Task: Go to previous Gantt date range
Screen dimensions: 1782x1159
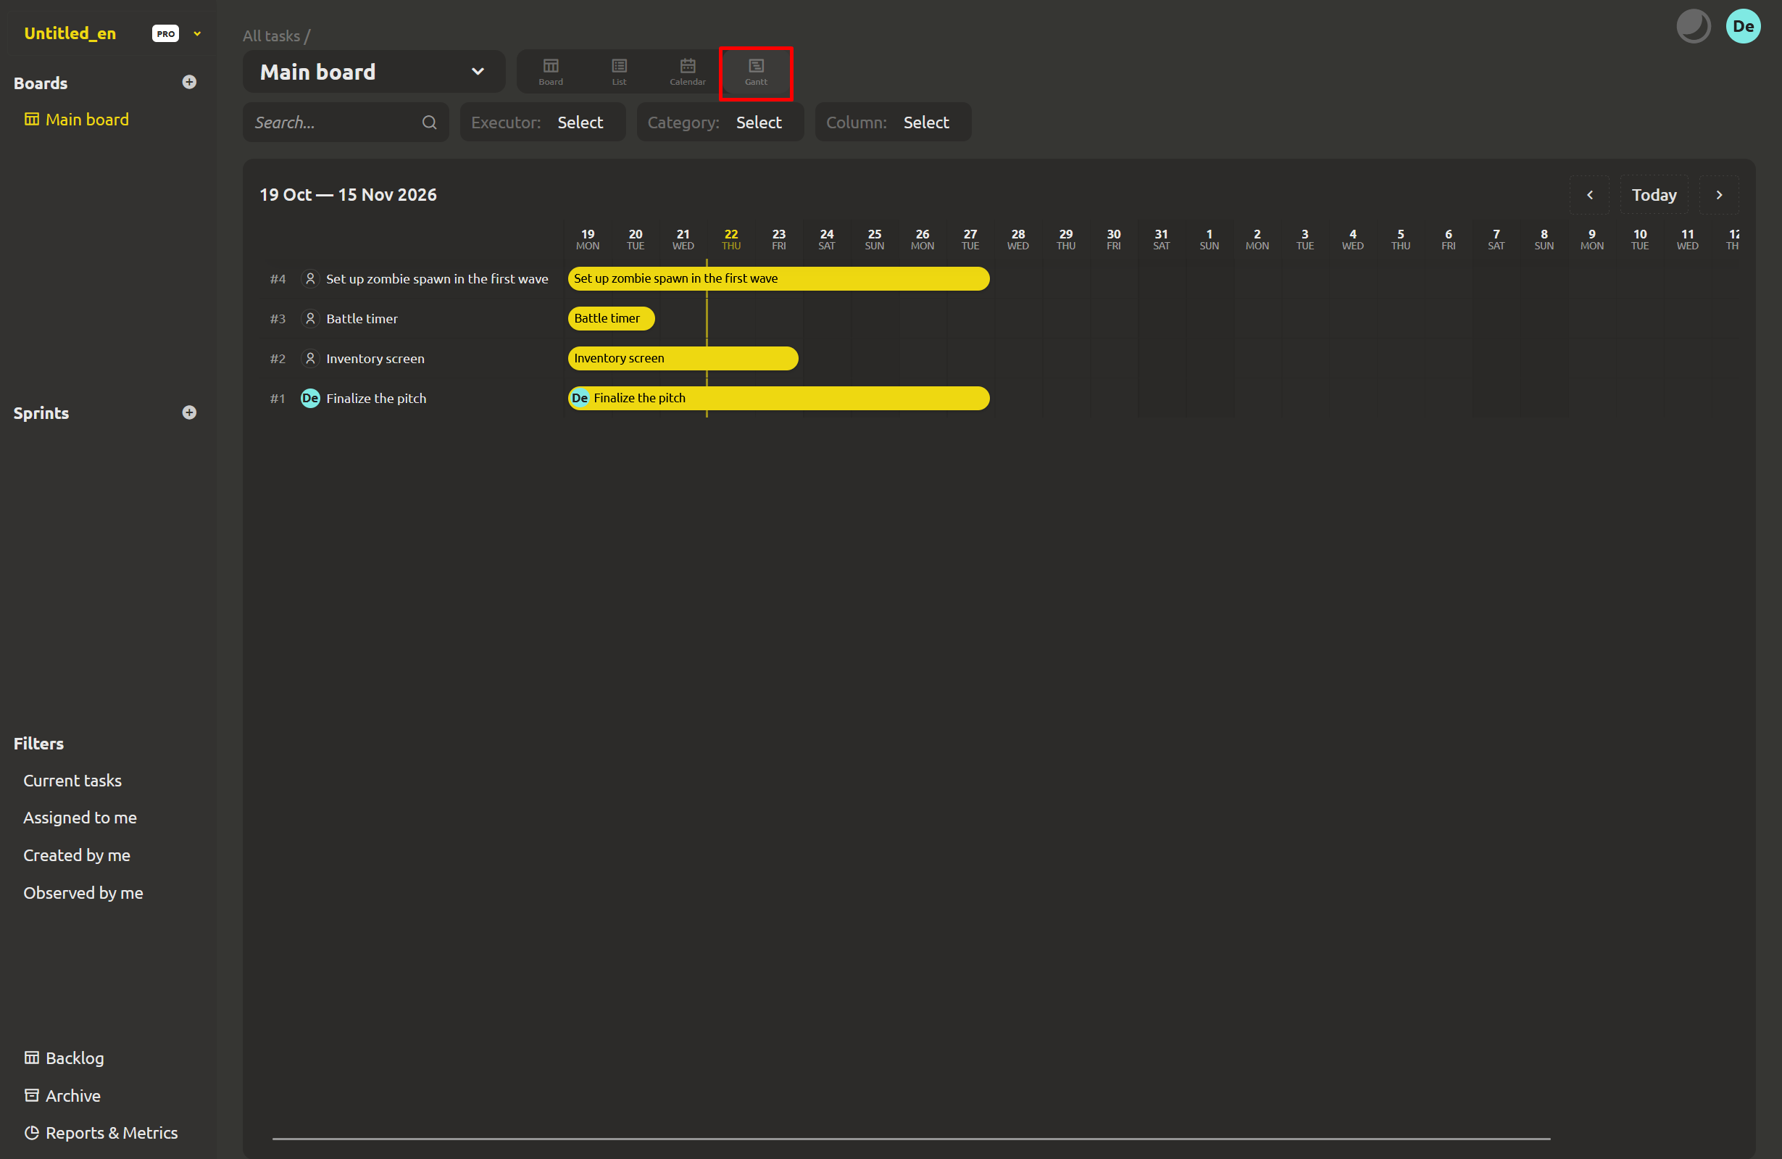Action: pyautogui.click(x=1589, y=195)
